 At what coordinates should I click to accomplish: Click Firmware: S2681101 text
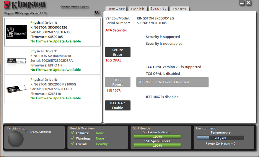pyautogui.click(x=47, y=94)
